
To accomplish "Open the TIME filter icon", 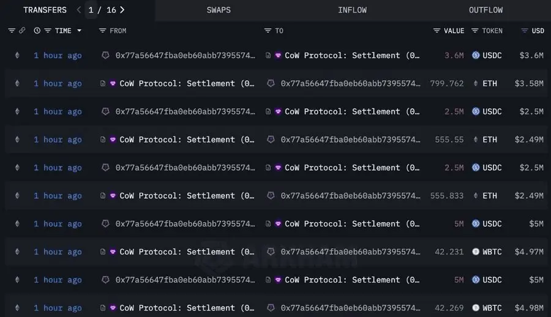I will click(48, 31).
